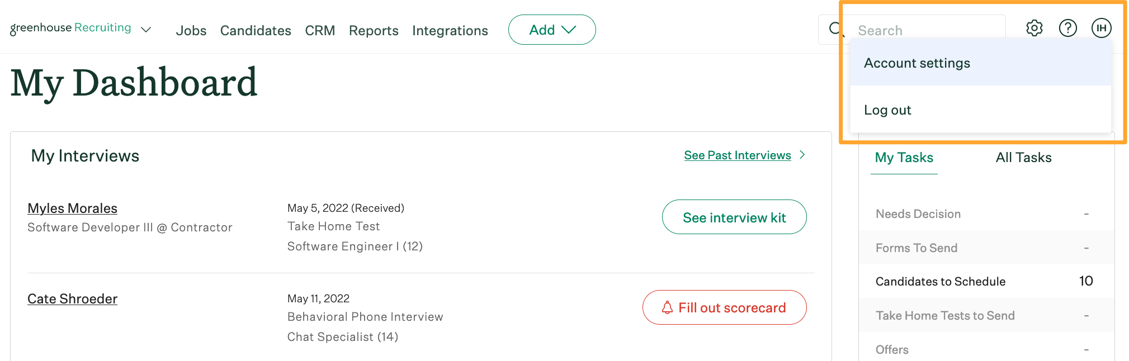Viewport: 1129px width, 361px height.
Task: Click See interview kit for Myles Morales
Action: [734, 217]
